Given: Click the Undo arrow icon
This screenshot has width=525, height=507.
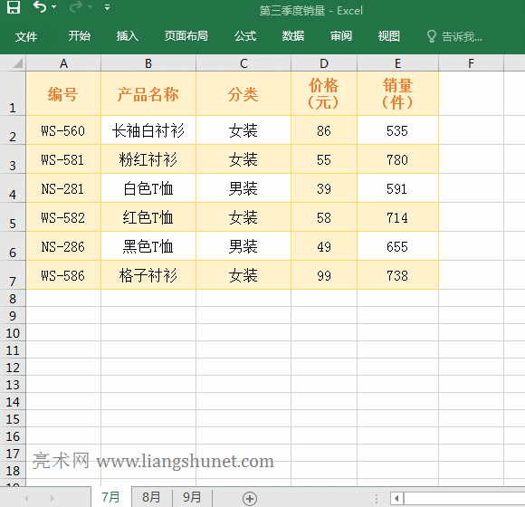Looking at the screenshot, I should [x=40, y=6].
